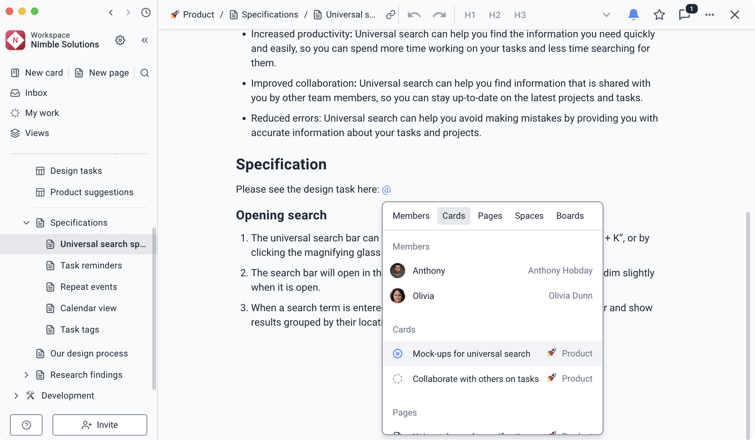755x440 pixels.
Task: Open the comments panel with one unread
Action: coord(684,15)
